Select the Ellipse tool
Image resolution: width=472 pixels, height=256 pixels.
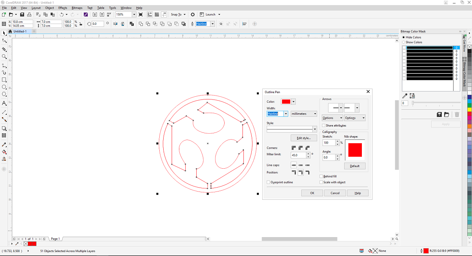click(x=4, y=87)
